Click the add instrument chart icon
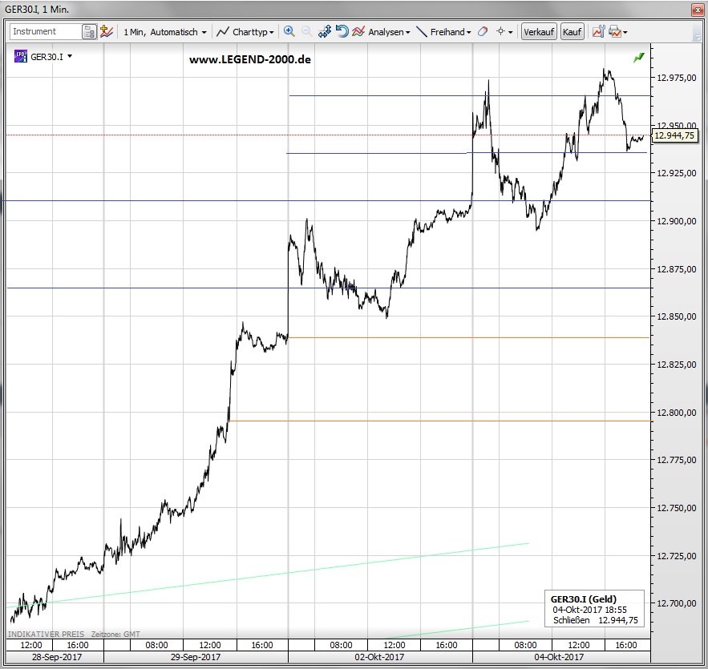This screenshot has width=708, height=669. [107, 31]
